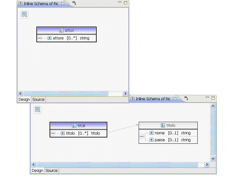Click the schema file icon on upper editor tab

click(20, 3)
